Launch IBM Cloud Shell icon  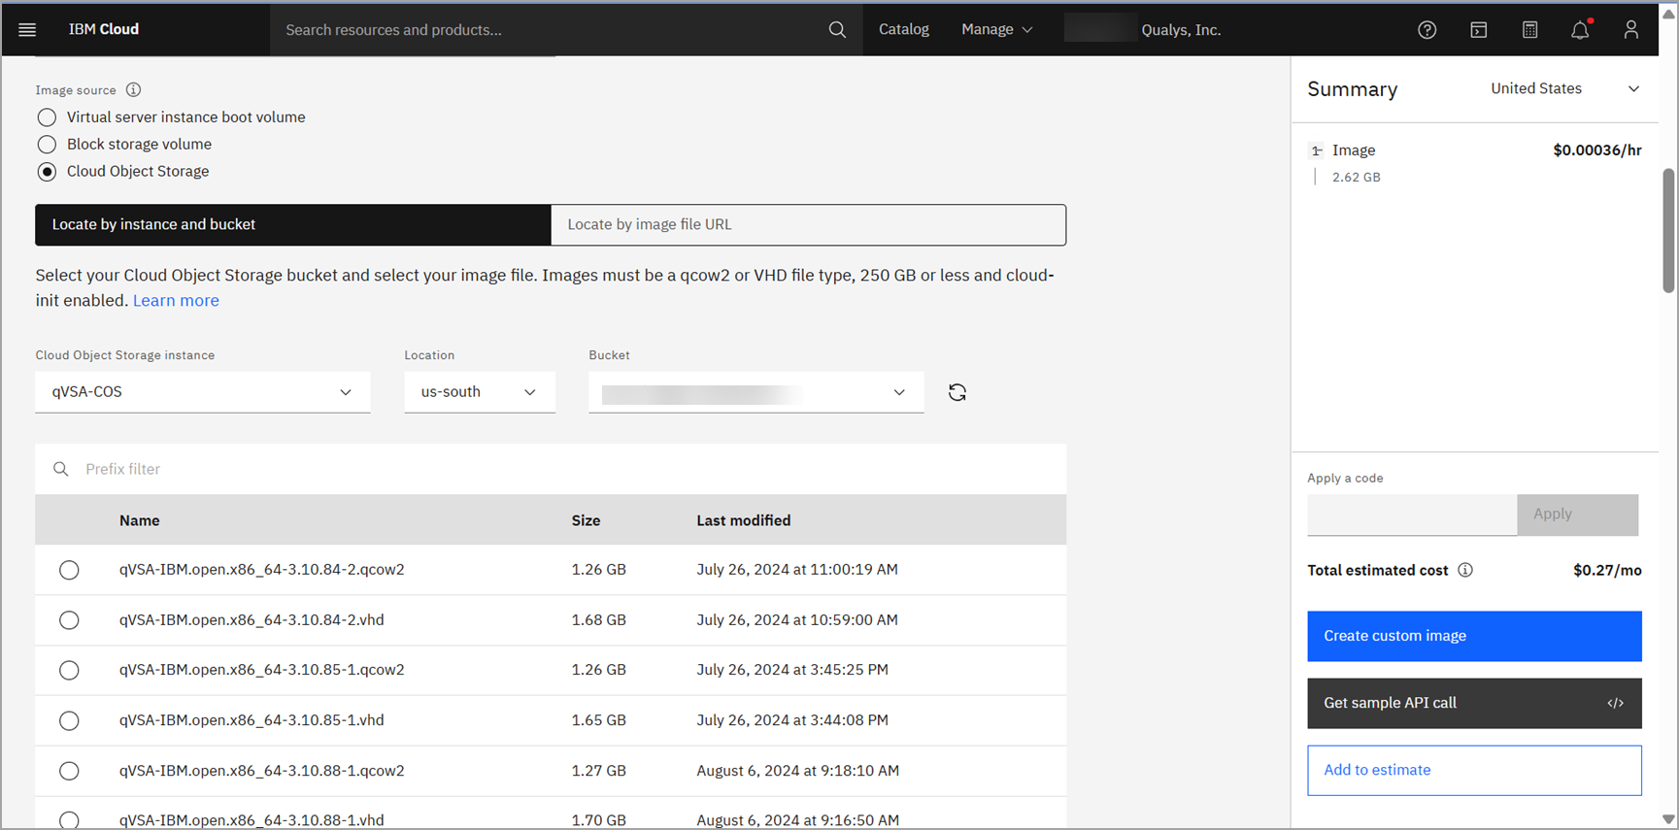[1478, 30]
